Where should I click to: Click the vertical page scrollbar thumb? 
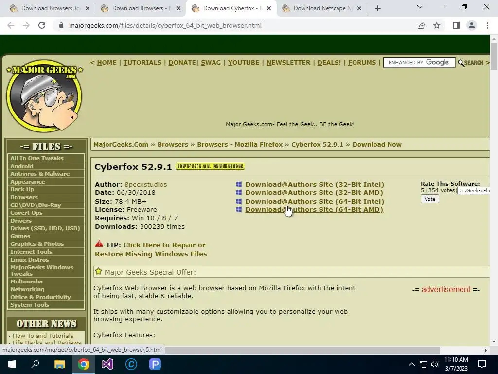pos(494,56)
